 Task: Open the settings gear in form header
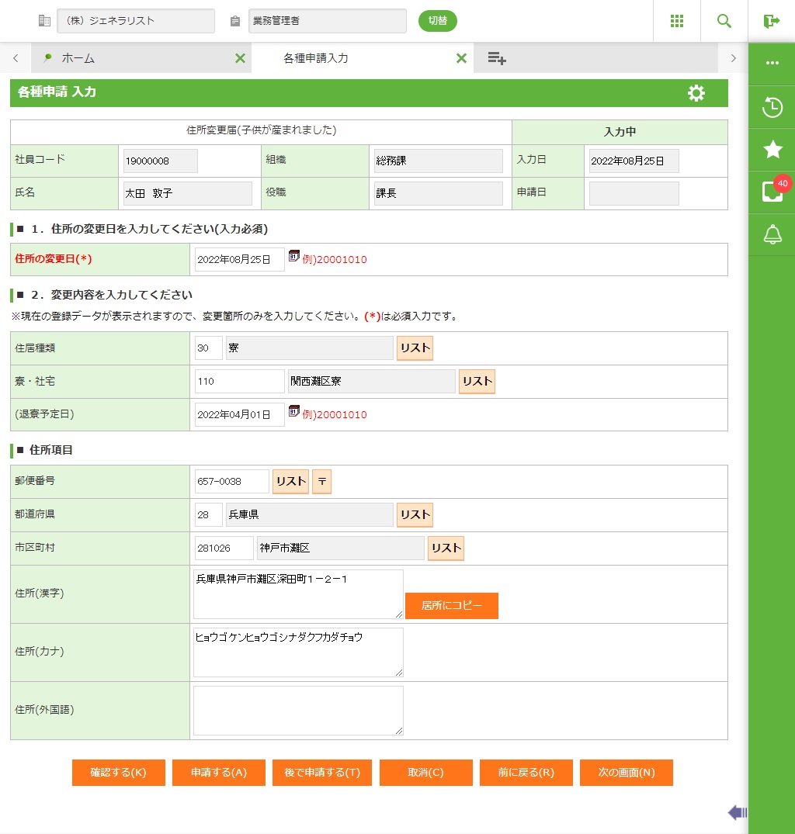(x=696, y=93)
